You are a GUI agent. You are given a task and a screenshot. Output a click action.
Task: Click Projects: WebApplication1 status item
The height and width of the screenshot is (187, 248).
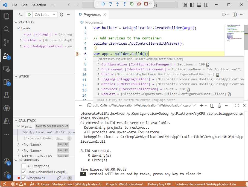pyautogui.click(x=125, y=184)
